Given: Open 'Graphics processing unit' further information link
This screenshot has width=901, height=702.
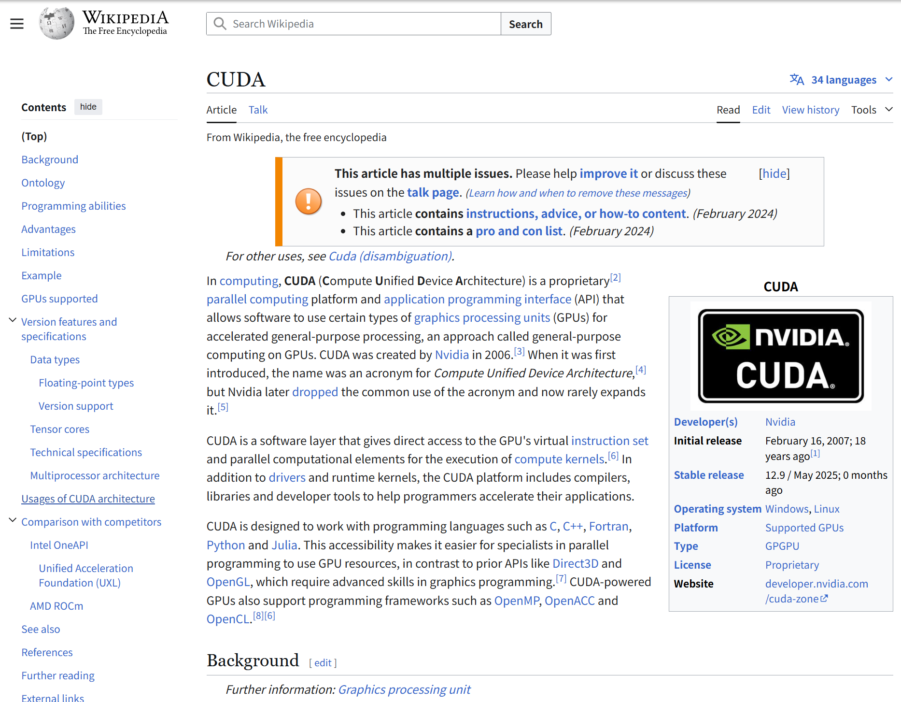Looking at the screenshot, I should [x=404, y=689].
